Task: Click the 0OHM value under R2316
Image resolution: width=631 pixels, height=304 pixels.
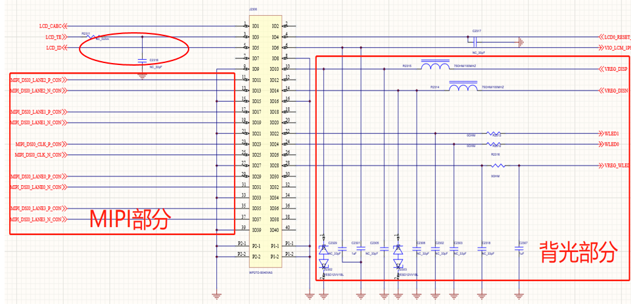Action: tap(495, 176)
